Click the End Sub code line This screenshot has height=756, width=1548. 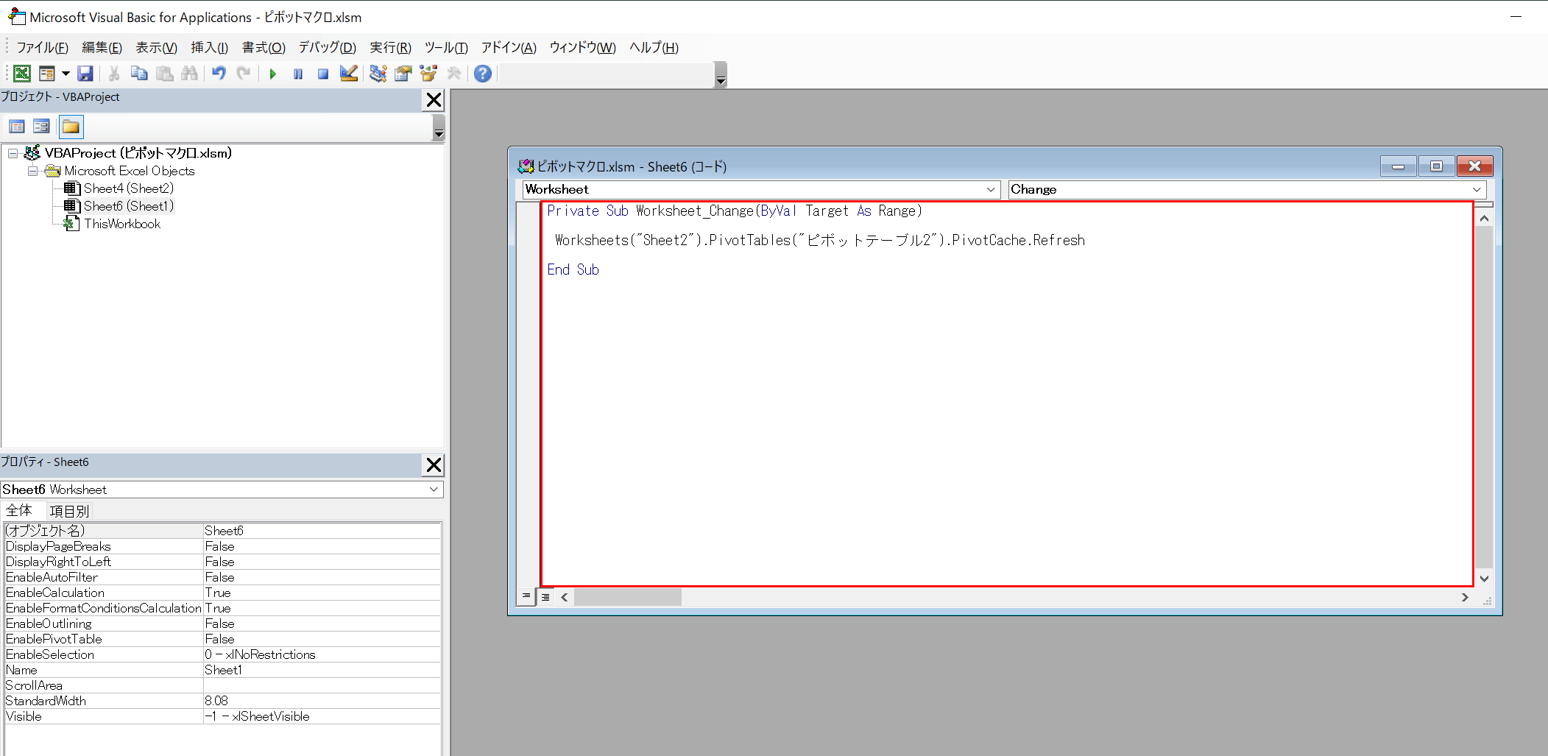573,270
